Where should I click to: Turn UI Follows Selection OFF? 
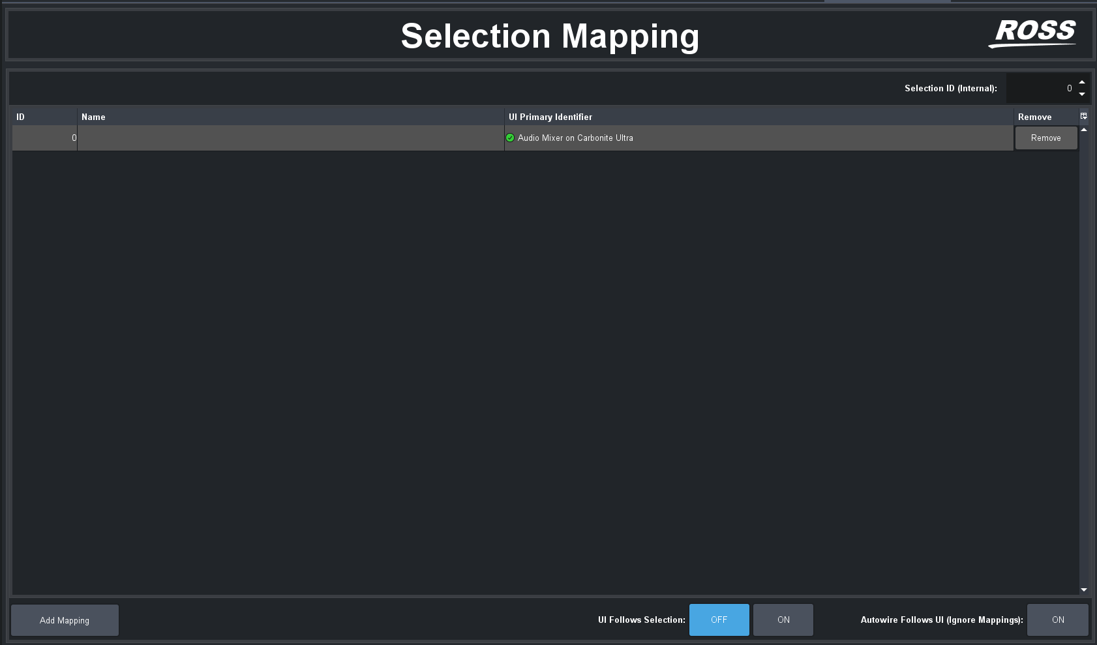pyautogui.click(x=719, y=620)
